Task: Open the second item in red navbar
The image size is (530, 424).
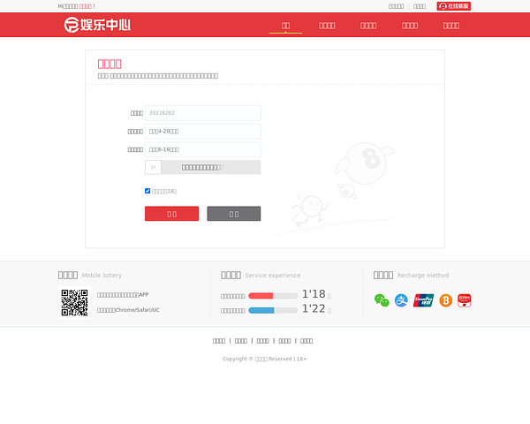Action: pos(327,26)
